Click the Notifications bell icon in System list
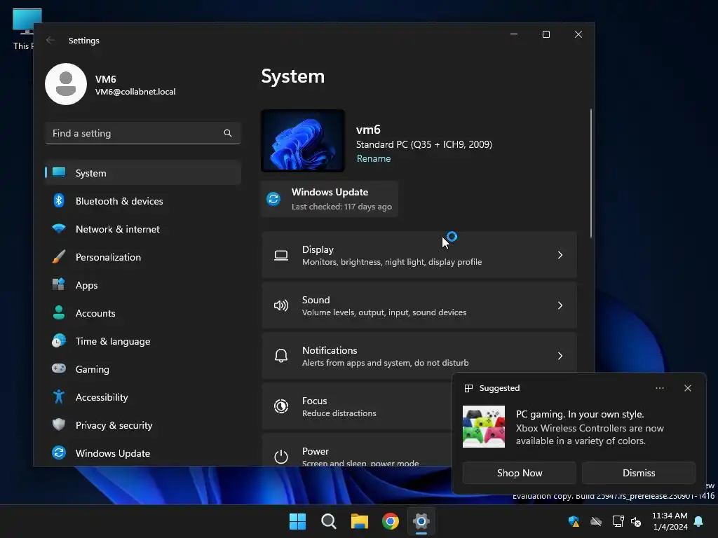This screenshot has height=538, width=718. click(x=281, y=355)
